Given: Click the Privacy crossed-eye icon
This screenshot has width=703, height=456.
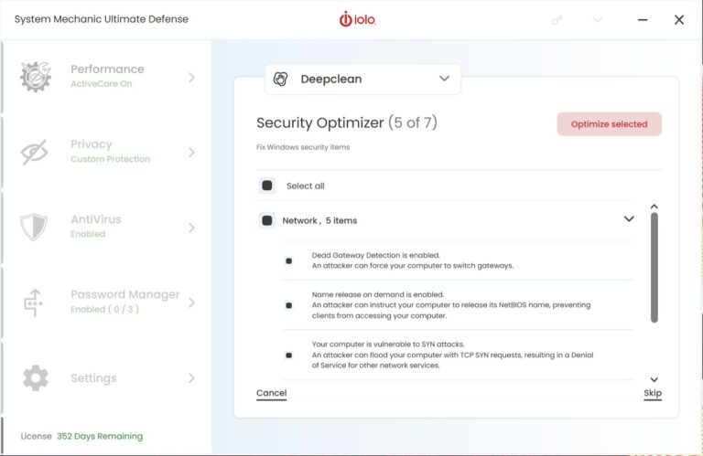Looking at the screenshot, I should [35, 153].
